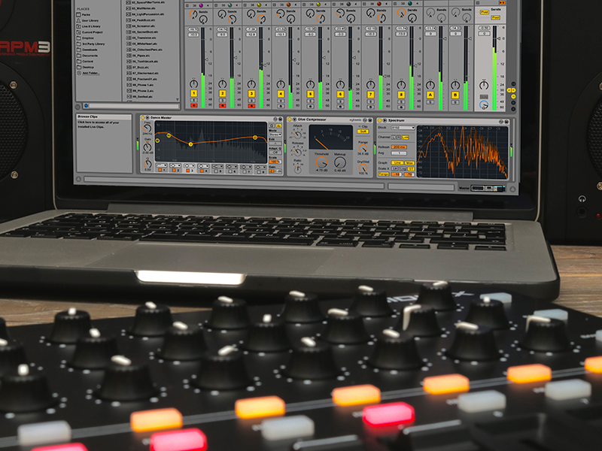
Task: Solo track 1 with S button
Action: 194,101
